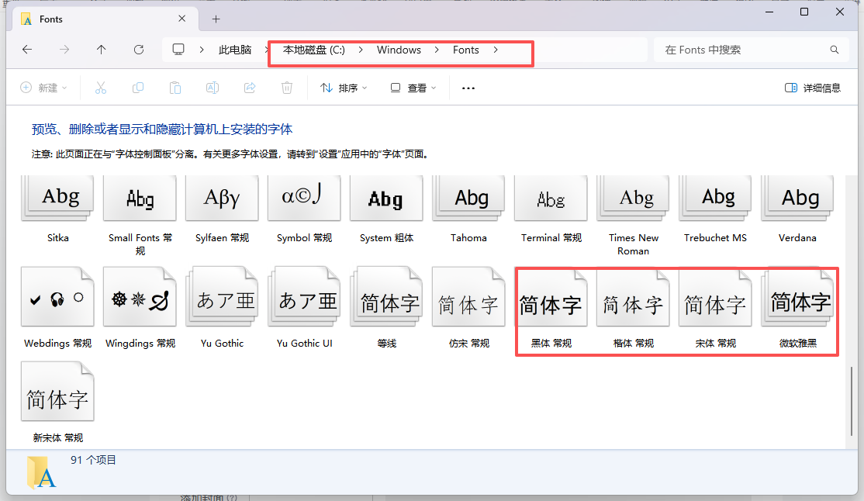Click 本地磁盘 (C:) breadcrumb

pyautogui.click(x=314, y=50)
